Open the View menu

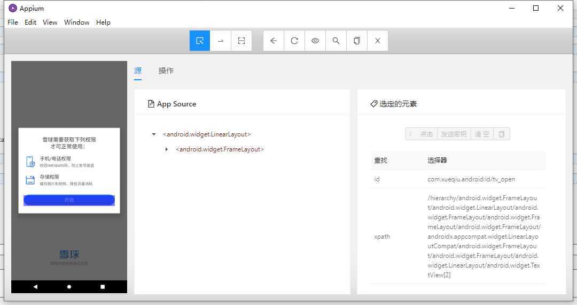(50, 22)
